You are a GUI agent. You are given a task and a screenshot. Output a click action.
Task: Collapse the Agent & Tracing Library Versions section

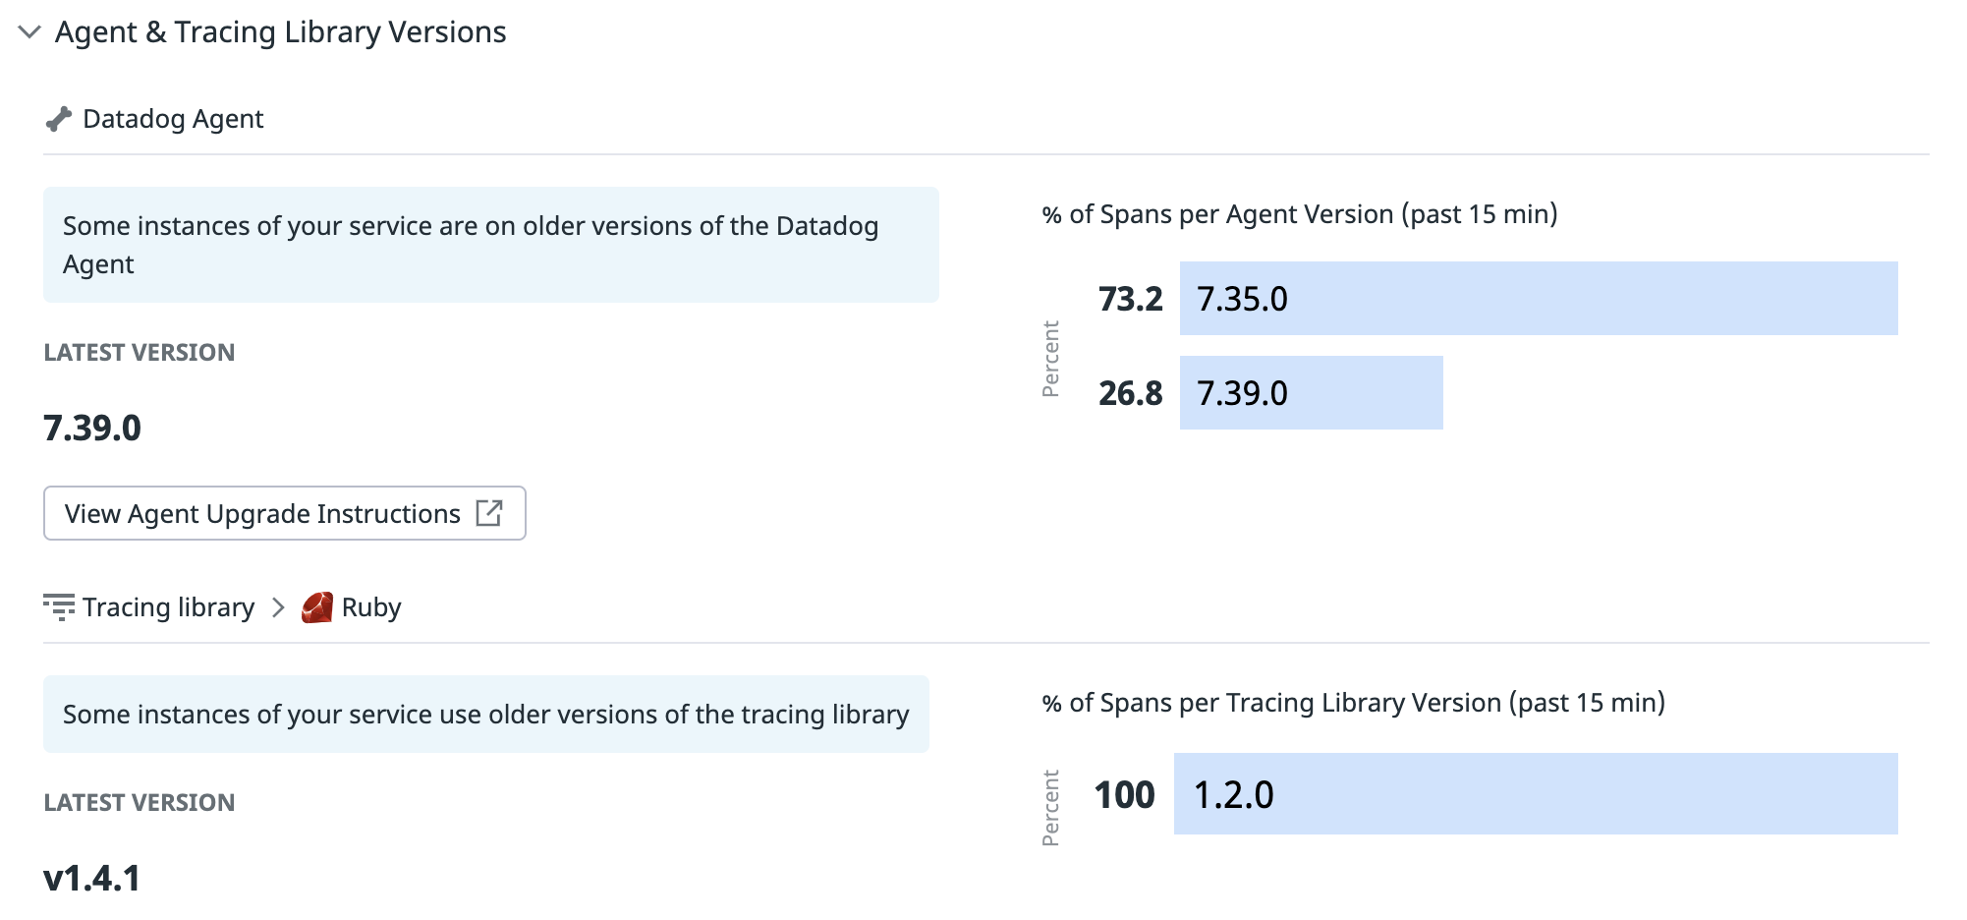coord(29,32)
